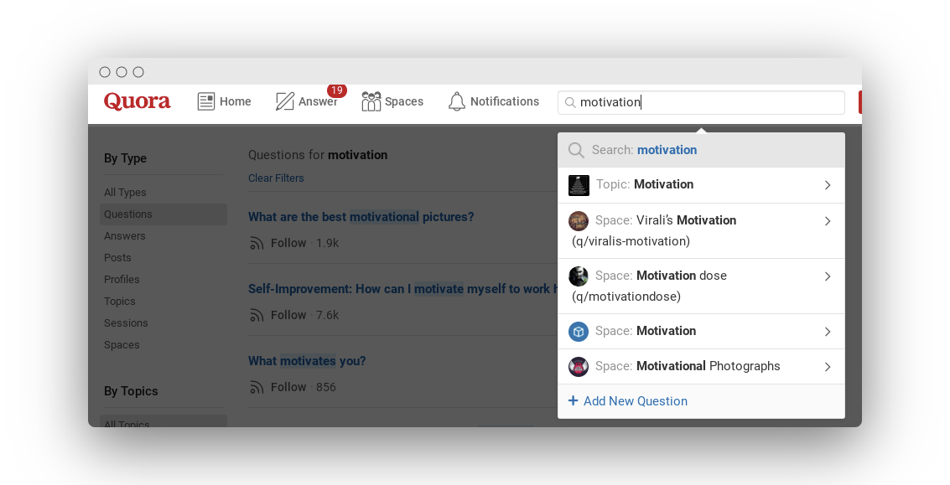
Task: Click the first window control circle
Action: point(105,72)
